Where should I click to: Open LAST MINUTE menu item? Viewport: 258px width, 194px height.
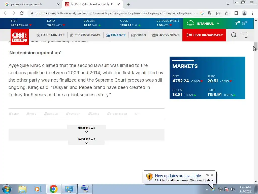tap(51, 35)
